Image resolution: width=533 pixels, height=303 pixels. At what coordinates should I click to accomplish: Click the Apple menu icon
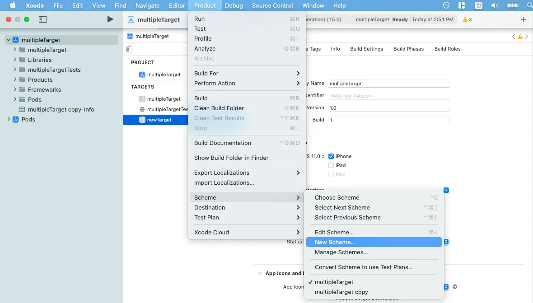(x=13, y=5)
